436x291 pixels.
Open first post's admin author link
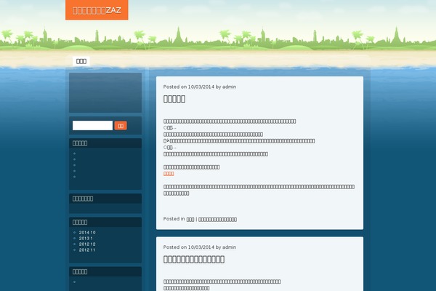[x=229, y=87]
